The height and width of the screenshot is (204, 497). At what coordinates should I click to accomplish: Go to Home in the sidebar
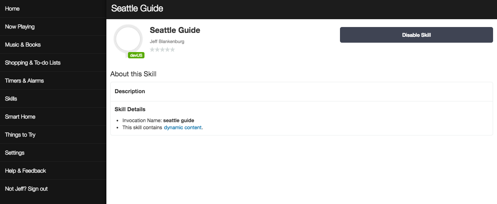(12, 9)
